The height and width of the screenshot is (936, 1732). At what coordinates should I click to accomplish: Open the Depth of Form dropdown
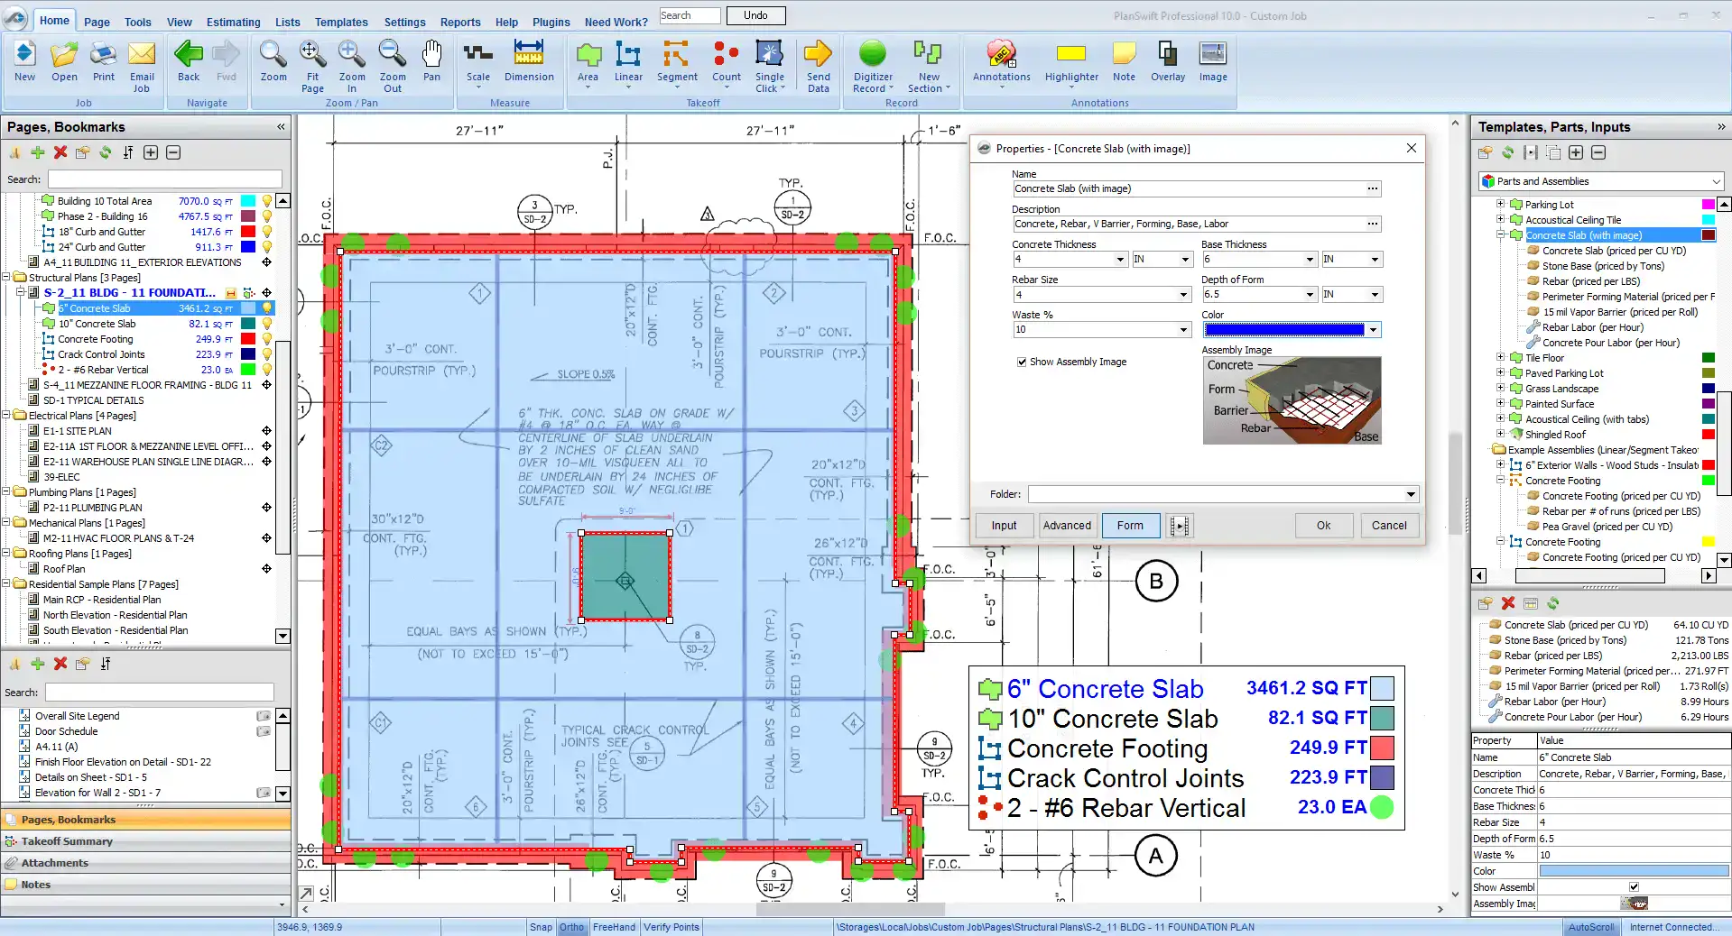coord(1310,295)
